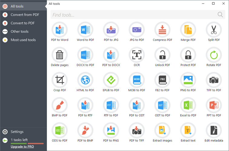Choose the OCR tool icon

pyautogui.click(x=137, y=55)
